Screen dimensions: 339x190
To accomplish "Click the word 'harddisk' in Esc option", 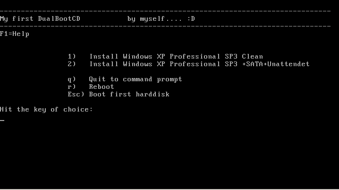I will click(153, 95).
